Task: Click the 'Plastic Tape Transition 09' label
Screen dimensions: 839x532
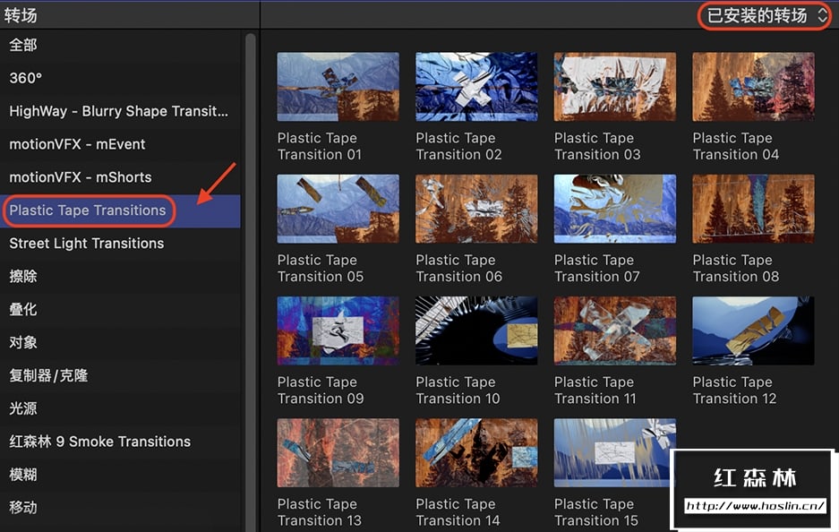Action: click(x=320, y=390)
